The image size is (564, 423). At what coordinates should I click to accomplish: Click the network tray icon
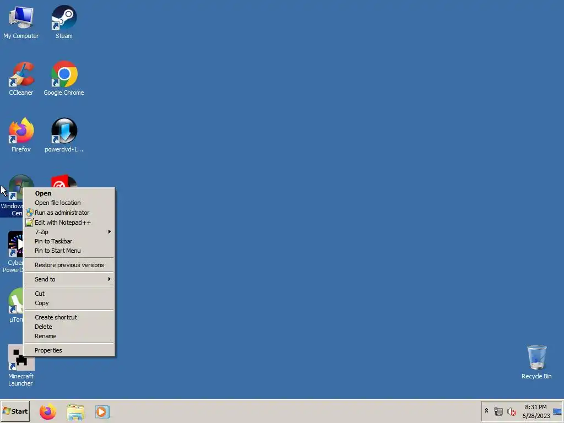click(498, 411)
